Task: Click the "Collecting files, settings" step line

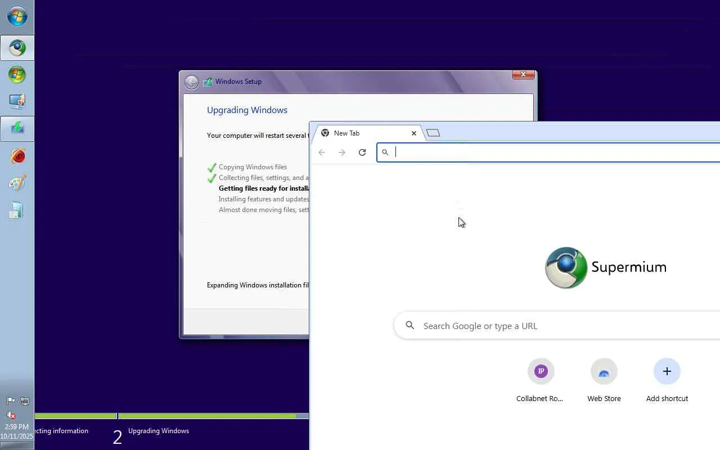Action: click(264, 178)
